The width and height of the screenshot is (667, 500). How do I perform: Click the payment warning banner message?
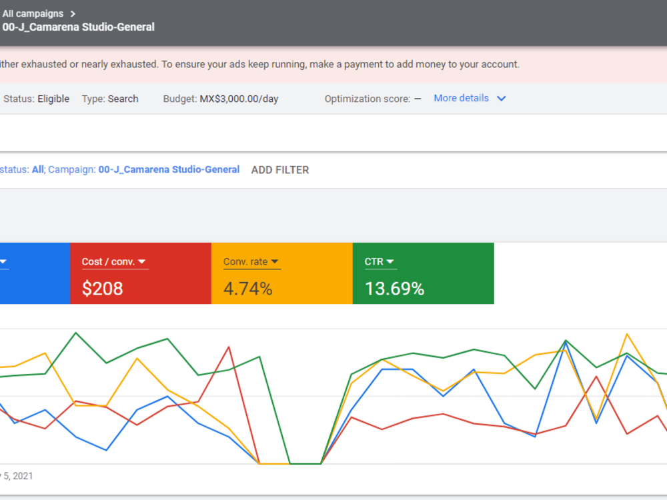259,65
